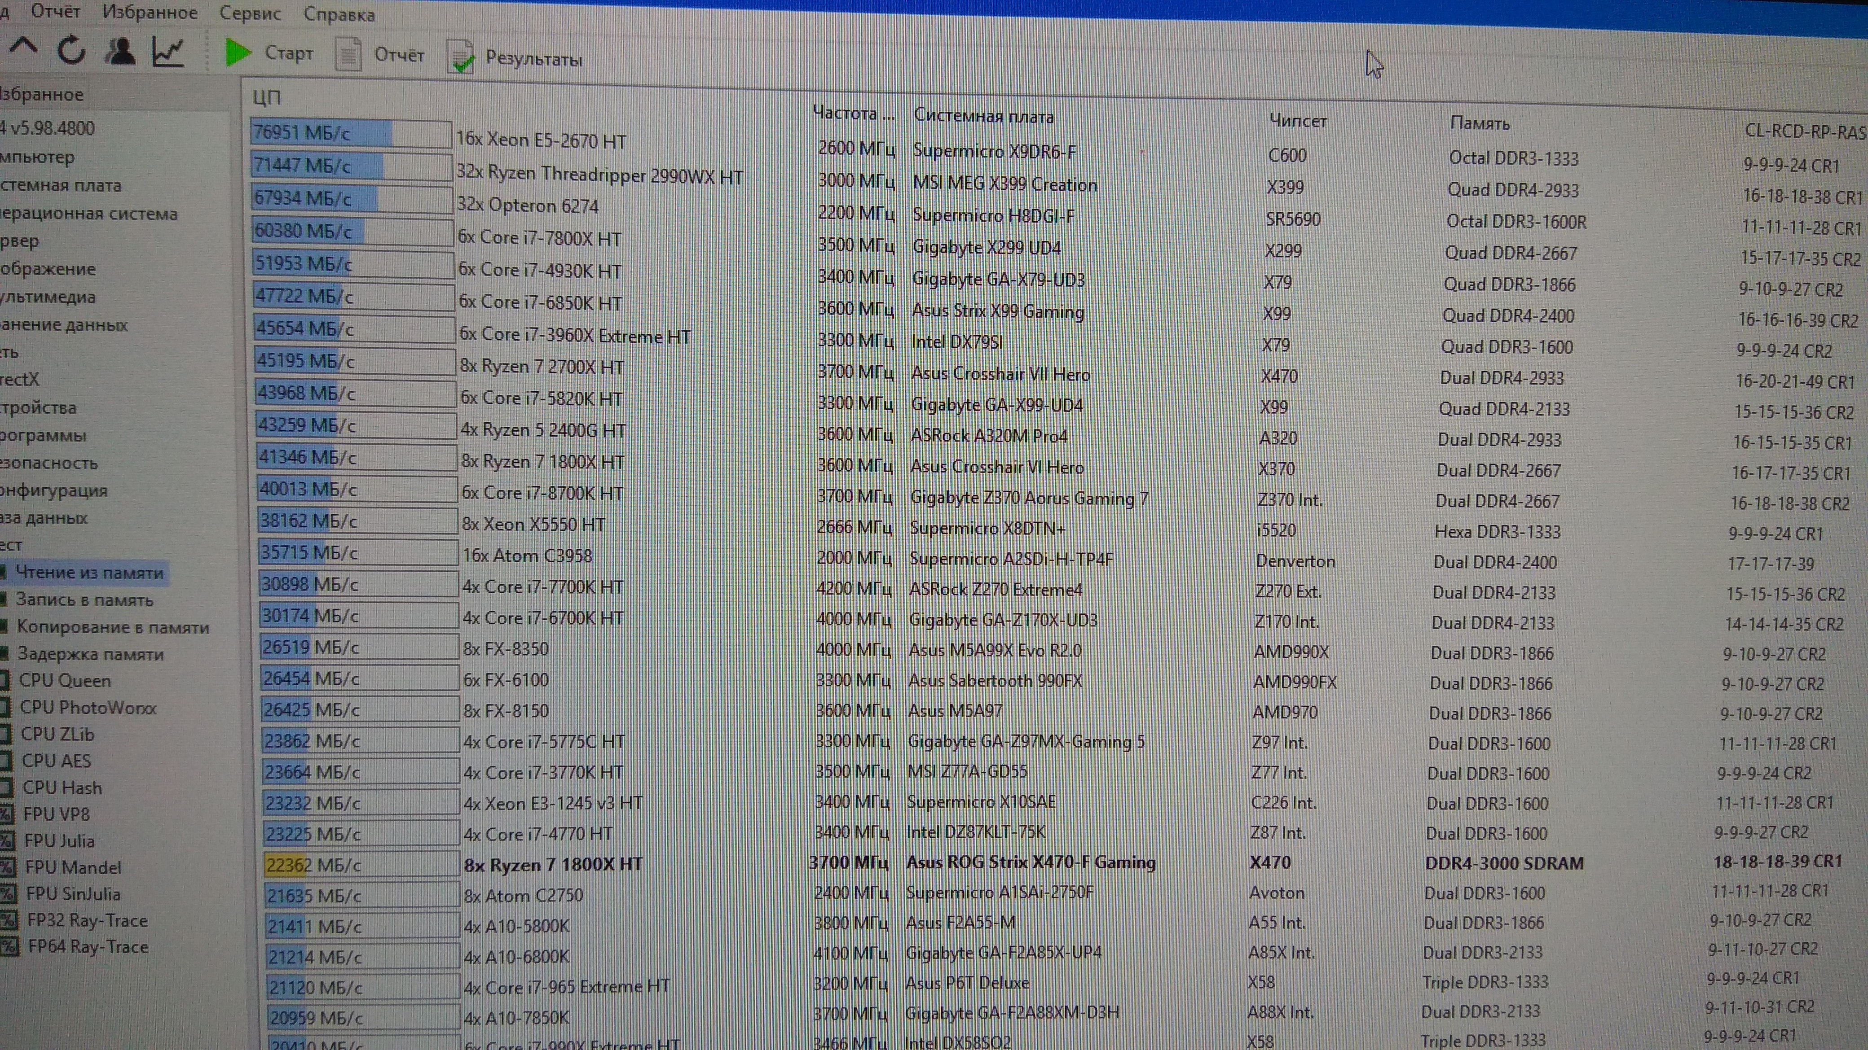Viewport: 1868px width, 1050px height.
Task: Click the user silhouette toolbar icon
Action: tap(119, 51)
